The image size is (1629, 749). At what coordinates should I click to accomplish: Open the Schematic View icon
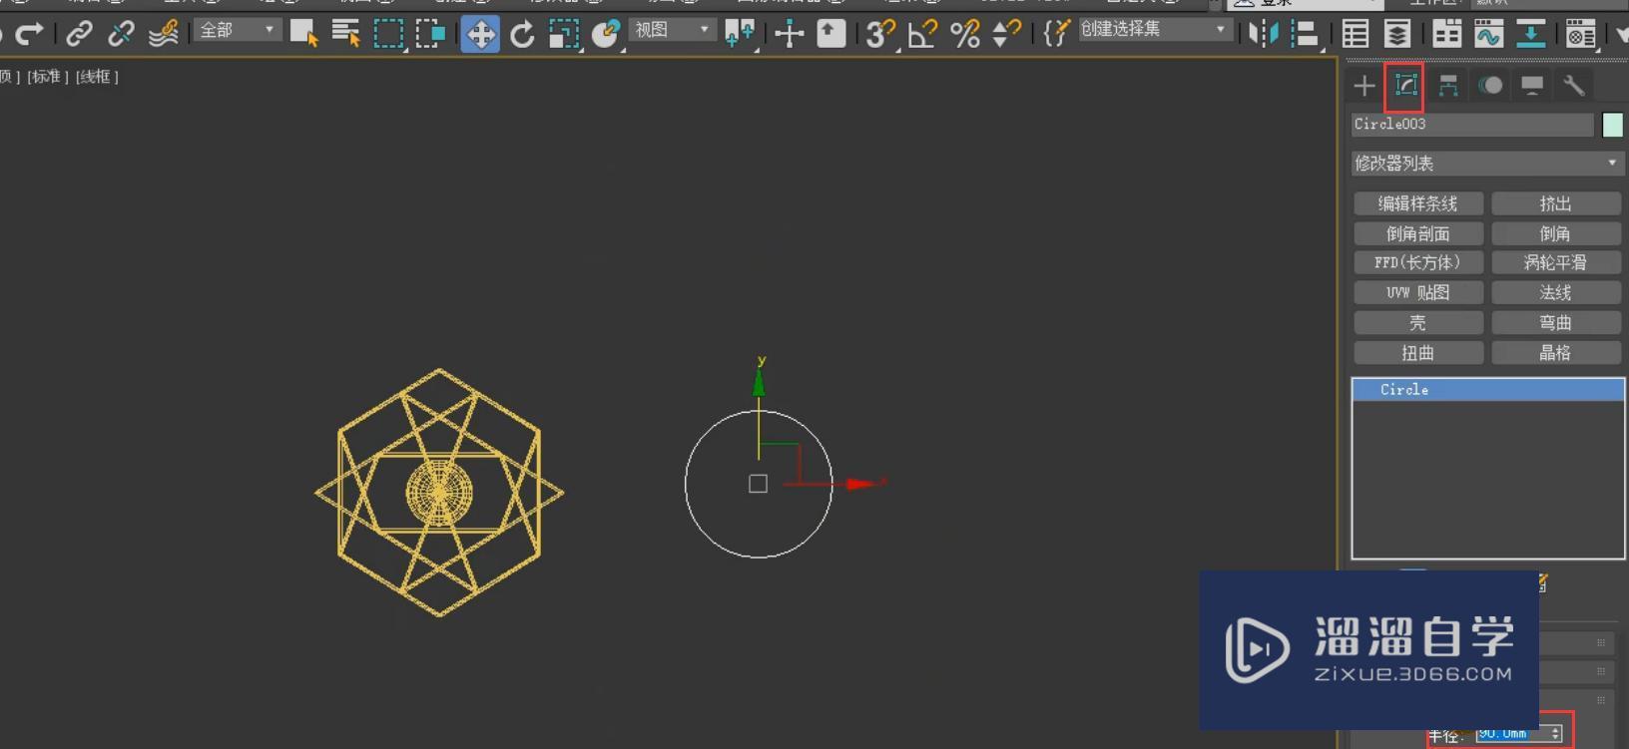1530,34
